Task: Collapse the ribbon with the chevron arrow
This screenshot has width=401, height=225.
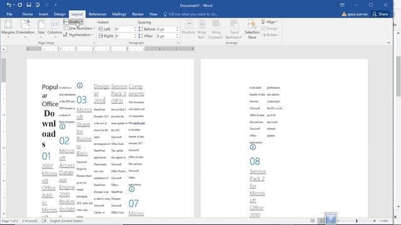Action: click(389, 43)
